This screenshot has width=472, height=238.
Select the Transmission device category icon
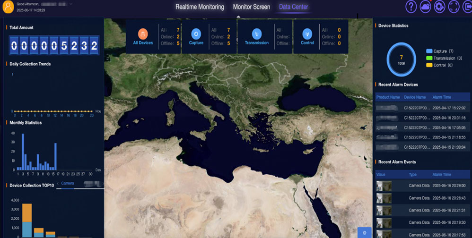pos(256,34)
